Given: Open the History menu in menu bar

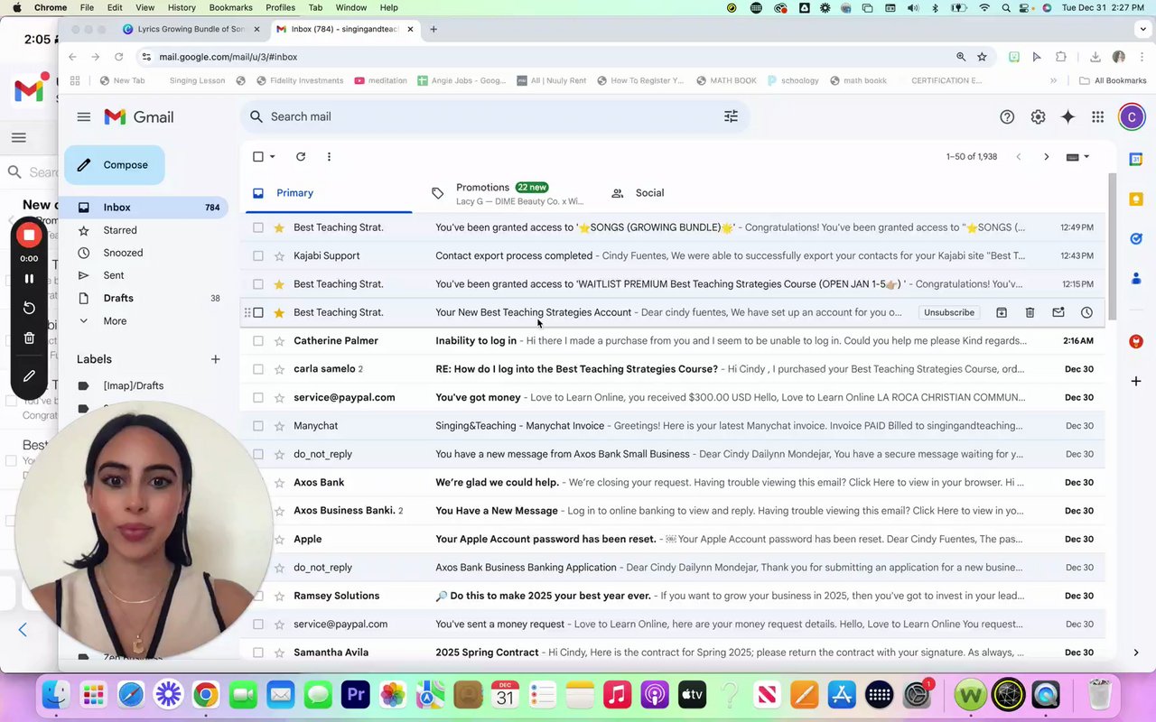Looking at the screenshot, I should pos(182,7).
